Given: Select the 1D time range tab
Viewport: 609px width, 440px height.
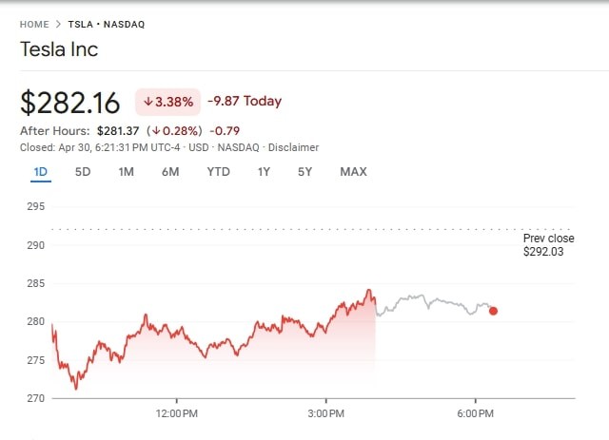Looking at the screenshot, I should (40, 172).
